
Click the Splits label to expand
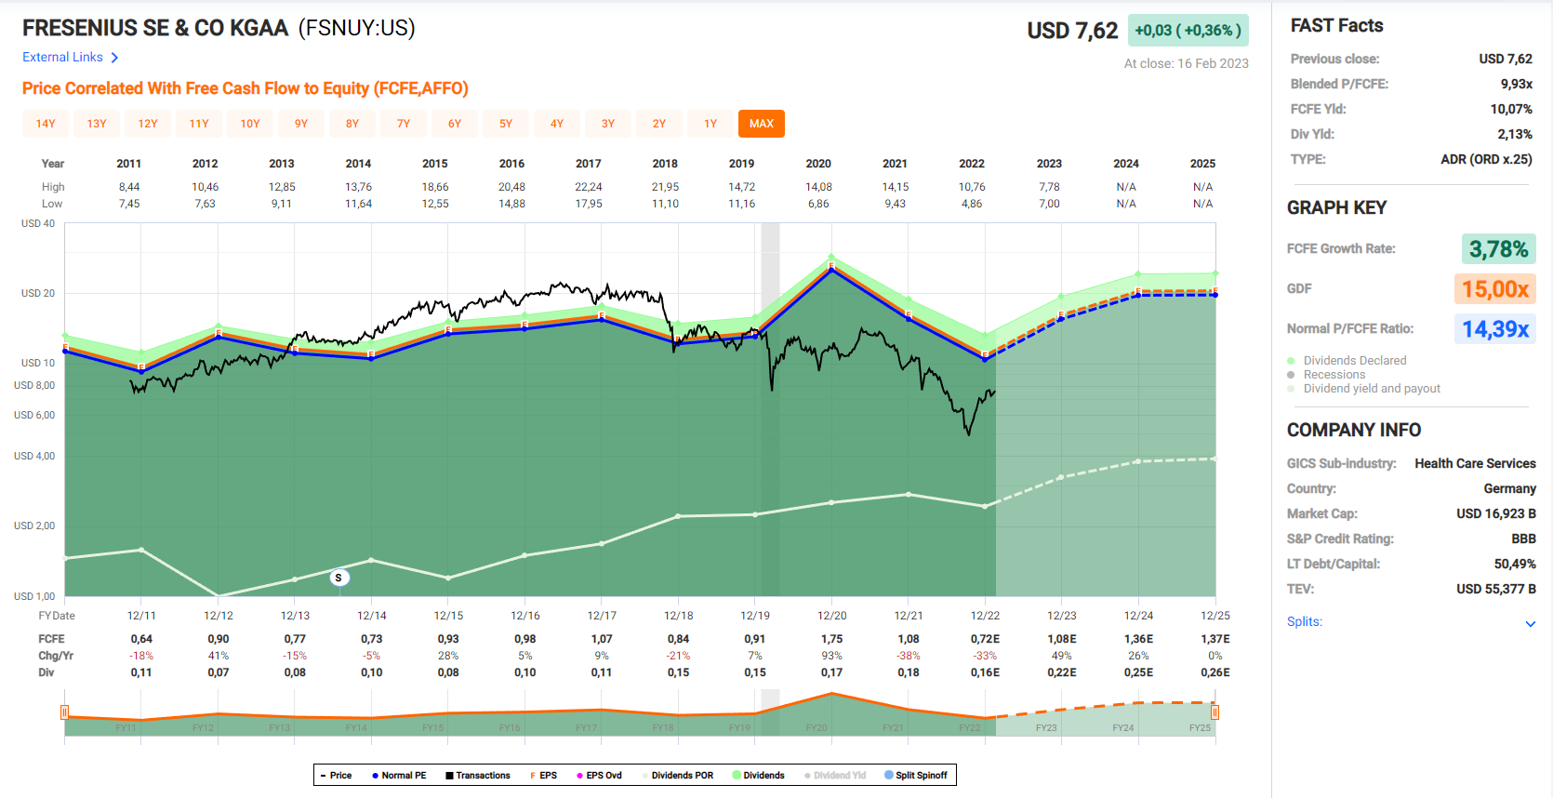(x=1304, y=621)
